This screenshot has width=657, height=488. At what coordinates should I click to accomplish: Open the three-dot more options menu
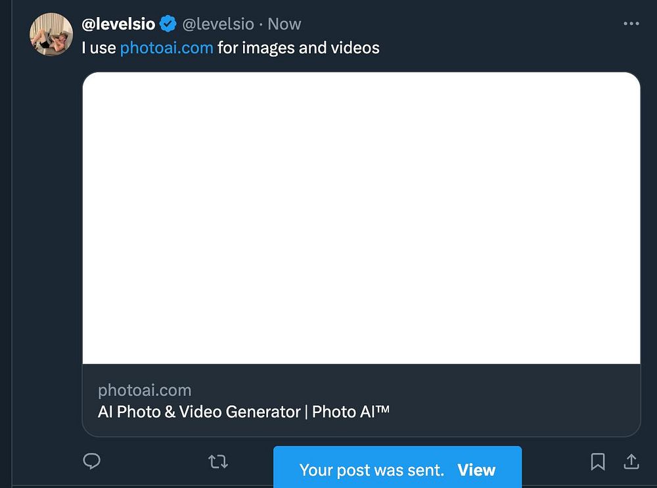631,24
